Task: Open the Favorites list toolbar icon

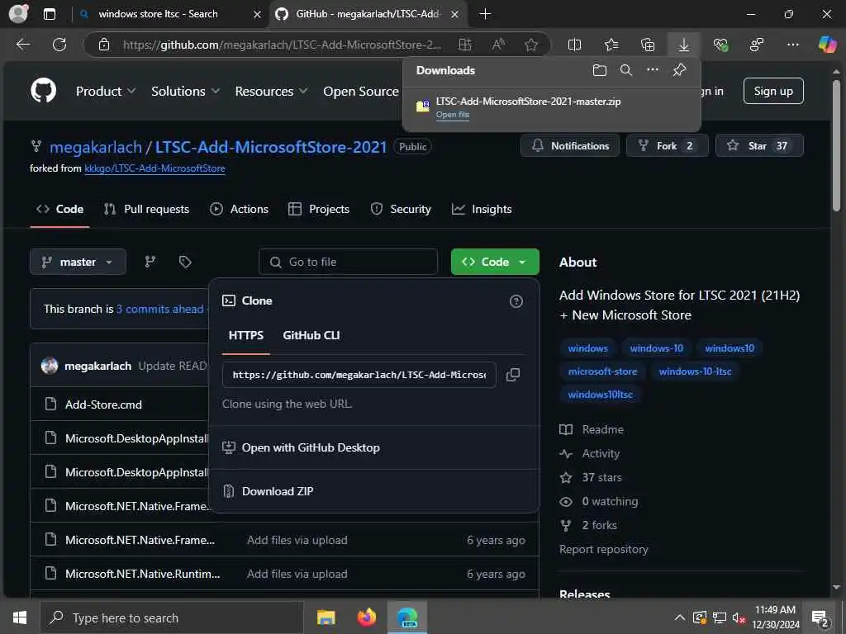Action: pyautogui.click(x=611, y=45)
